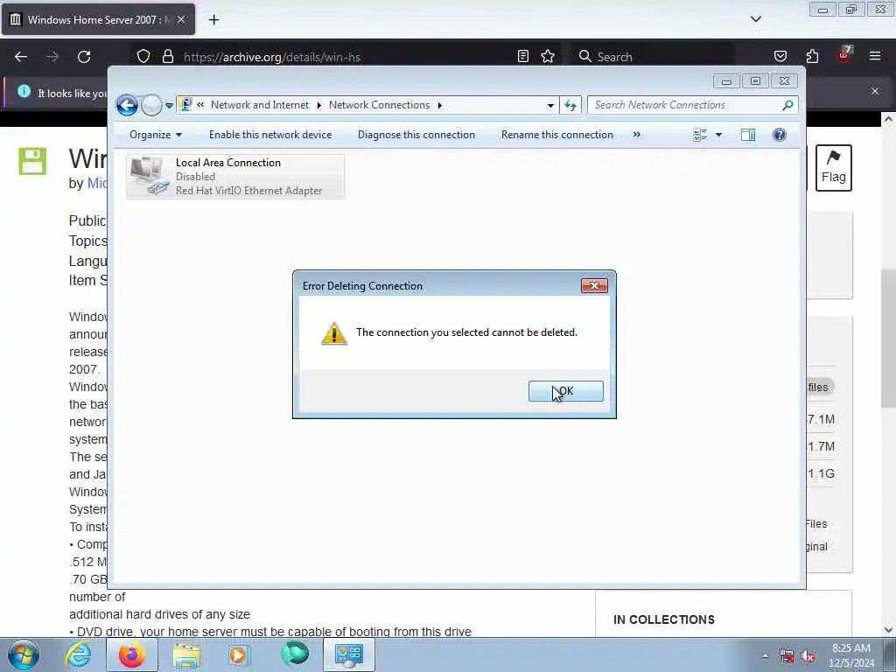
Task: Select Windows Home Server 2007 tab
Action: pyautogui.click(x=98, y=20)
